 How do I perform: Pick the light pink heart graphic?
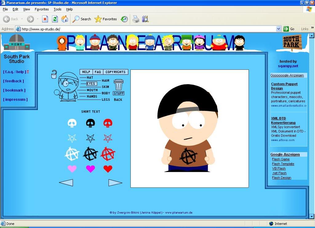[x=72, y=169]
